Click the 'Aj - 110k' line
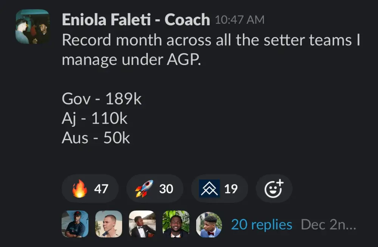This screenshot has width=378, height=247. point(94,119)
